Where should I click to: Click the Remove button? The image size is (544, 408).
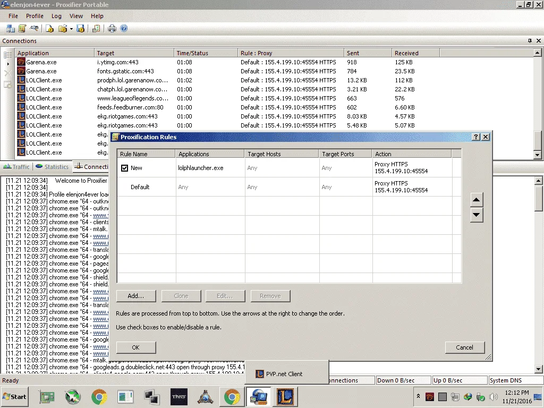click(x=270, y=296)
